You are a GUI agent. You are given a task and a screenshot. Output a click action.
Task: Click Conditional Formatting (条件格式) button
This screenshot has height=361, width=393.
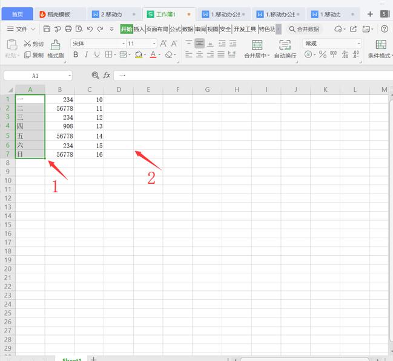point(380,49)
